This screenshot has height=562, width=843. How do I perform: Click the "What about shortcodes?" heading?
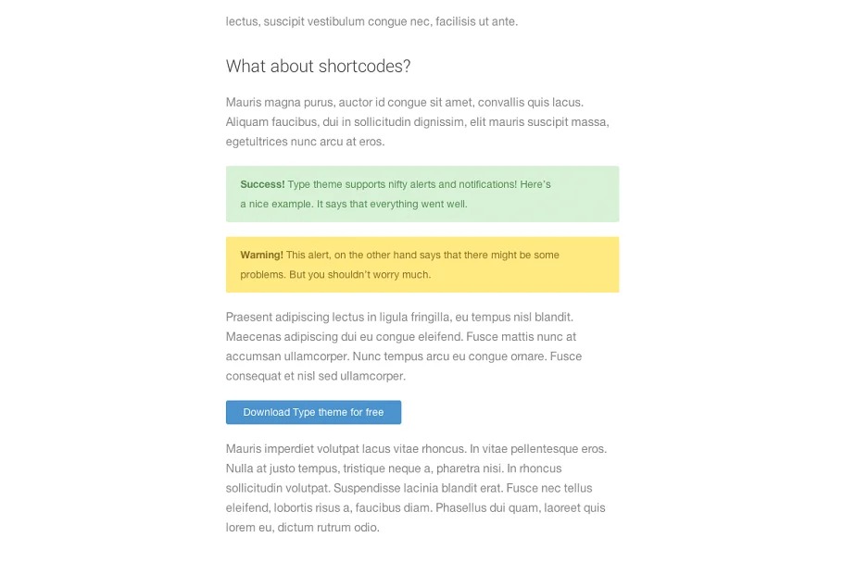318,67
